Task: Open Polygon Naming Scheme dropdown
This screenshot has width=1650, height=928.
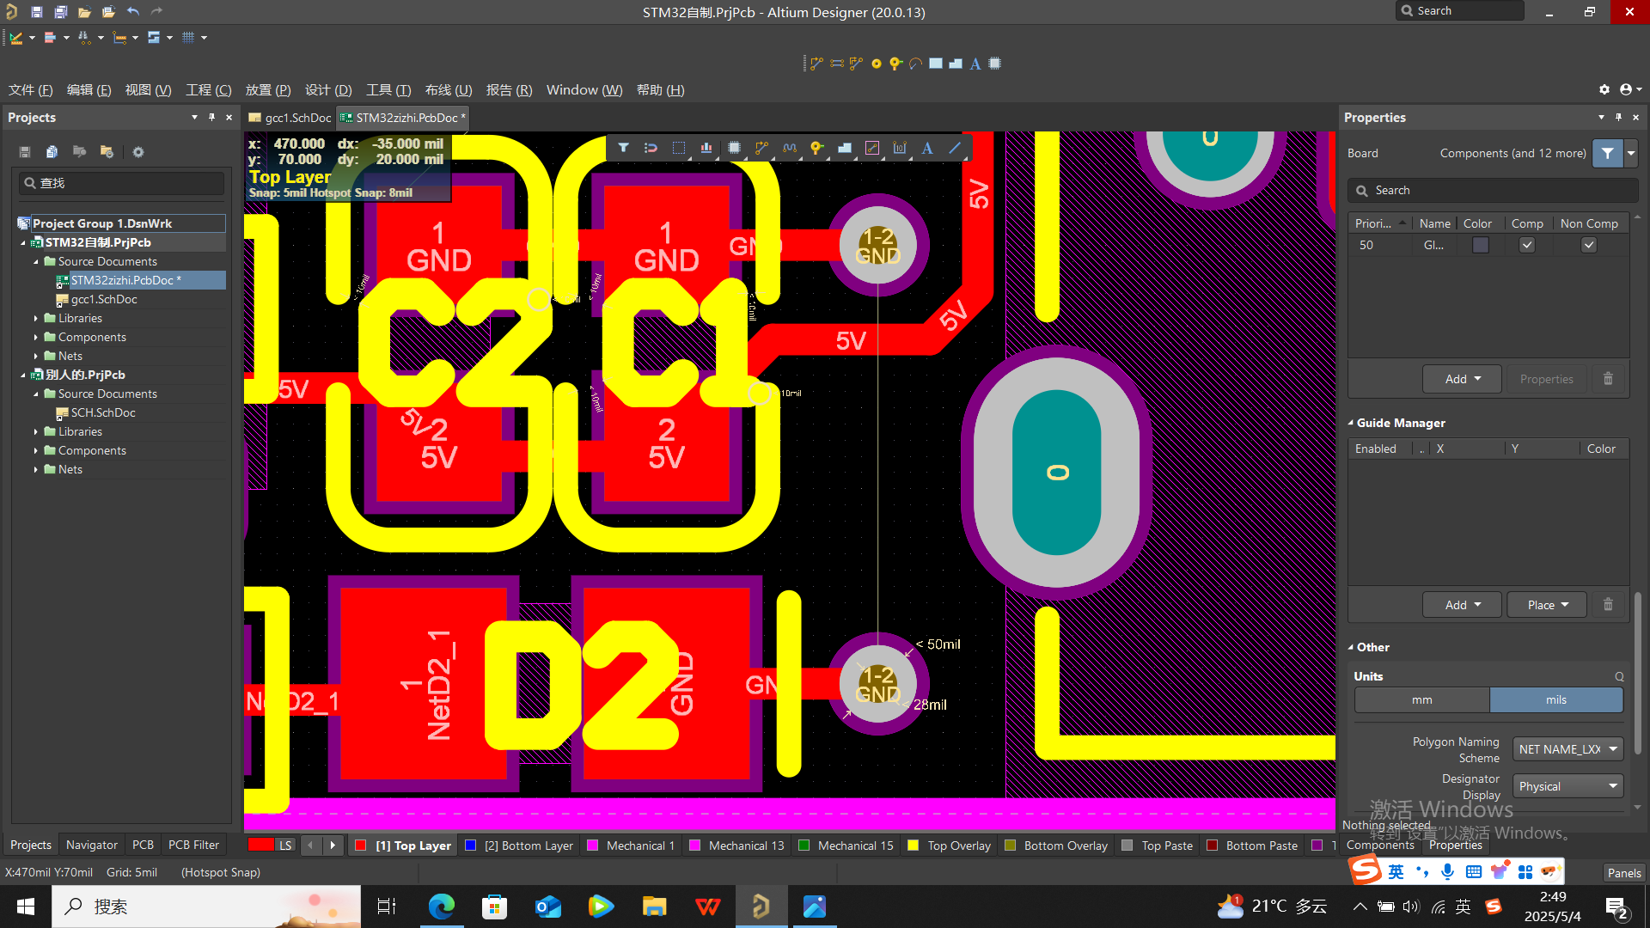Action: 1567,749
